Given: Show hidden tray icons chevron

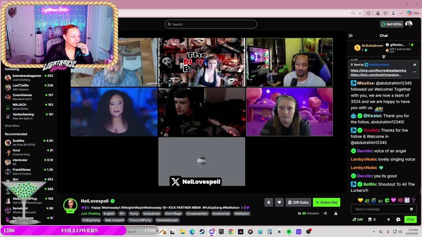Looking at the screenshot, I should (x=374, y=232).
